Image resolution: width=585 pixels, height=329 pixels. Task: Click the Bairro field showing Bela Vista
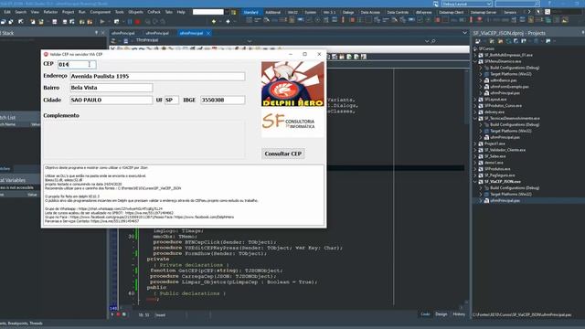tap(112, 88)
